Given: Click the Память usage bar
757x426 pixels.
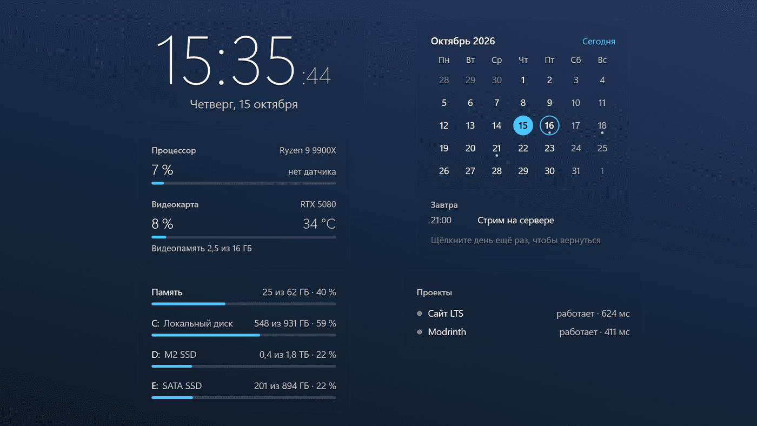Looking at the screenshot, I should (x=244, y=304).
